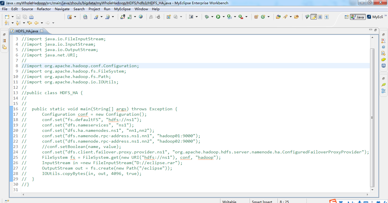
Task: Open the External Tools dropdown arrow
Action: click(x=246, y=17)
